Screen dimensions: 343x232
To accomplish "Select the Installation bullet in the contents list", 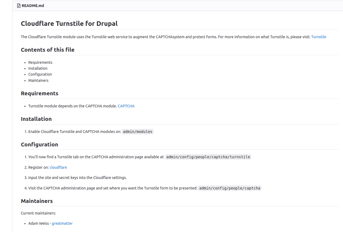I will [38, 68].
